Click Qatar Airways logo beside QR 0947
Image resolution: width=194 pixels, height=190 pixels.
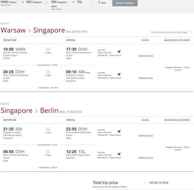coord(119,131)
